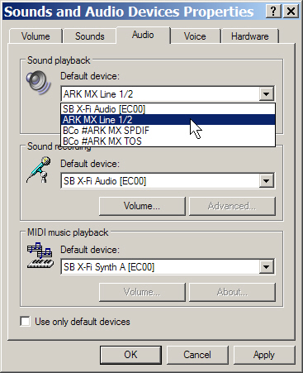Screen dimensions: 303x373
Task: Click the microphone icon in Sound recording
Action: tap(39, 170)
